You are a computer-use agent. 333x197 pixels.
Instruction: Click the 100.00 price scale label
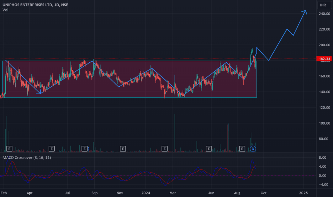324,123
